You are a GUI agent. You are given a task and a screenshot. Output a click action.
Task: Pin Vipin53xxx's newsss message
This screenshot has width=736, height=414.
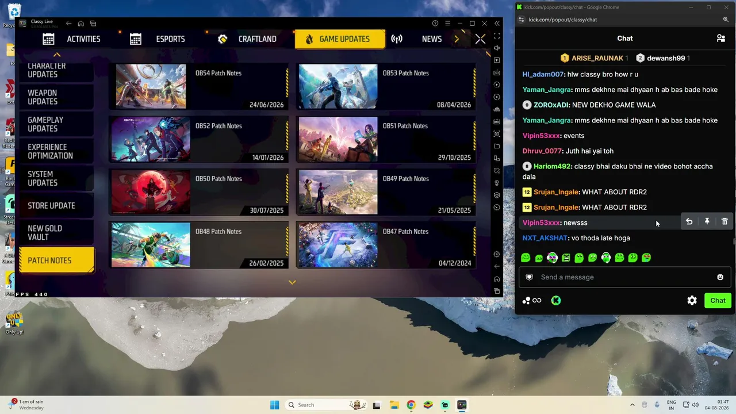[x=707, y=222]
